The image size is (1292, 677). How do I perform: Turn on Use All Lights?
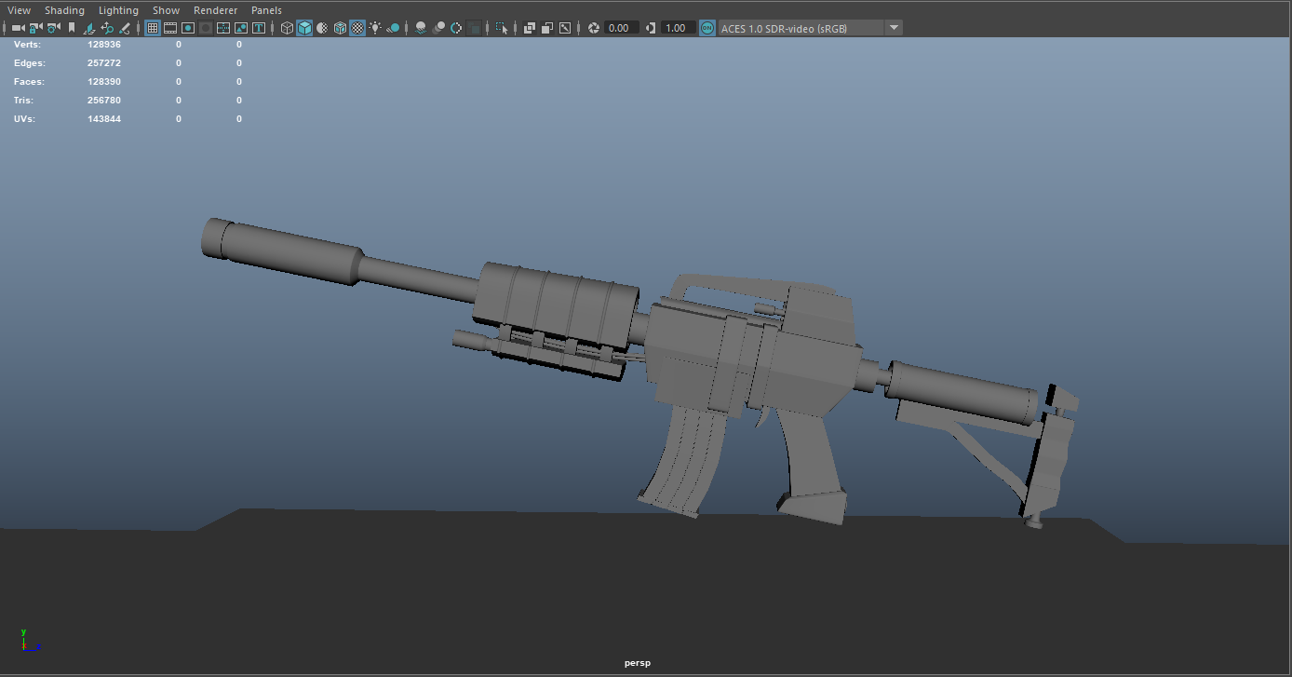pos(375,28)
